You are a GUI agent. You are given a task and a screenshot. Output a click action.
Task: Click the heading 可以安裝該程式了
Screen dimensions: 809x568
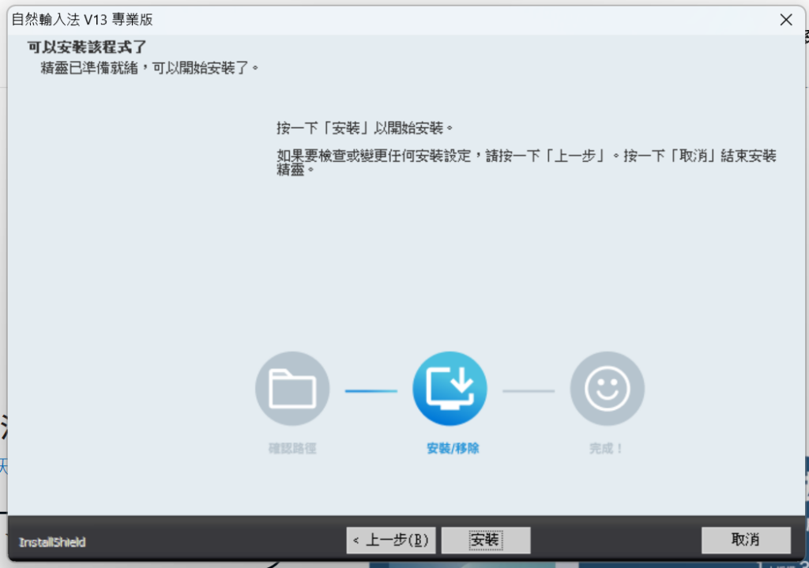87,47
